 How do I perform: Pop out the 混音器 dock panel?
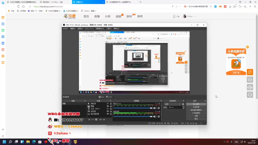[161, 101]
